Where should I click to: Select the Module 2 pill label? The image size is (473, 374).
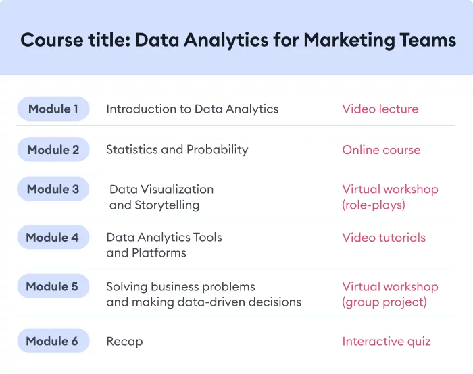(x=53, y=150)
